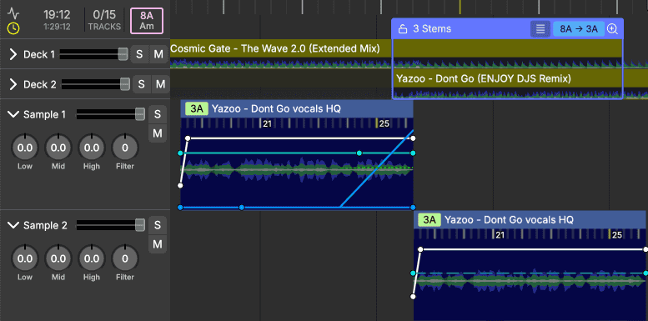The image size is (648, 321).
Task: Click the 3A key badge on Sample 2 clip
Action: (x=429, y=220)
